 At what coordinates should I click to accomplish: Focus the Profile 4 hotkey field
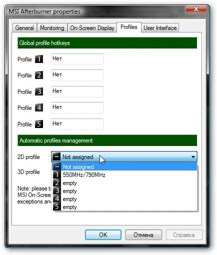pyautogui.click(x=77, y=107)
